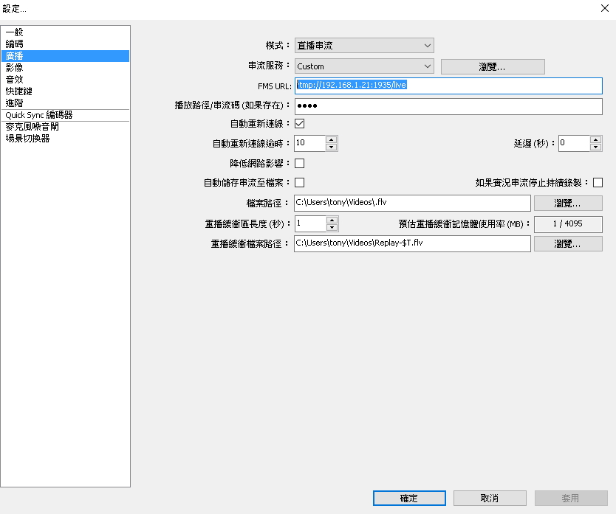Viewport: 616px width, 514px height.
Task: Decrease the 自動重新連線逾時 value with down arrow
Action: tap(332, 147)
